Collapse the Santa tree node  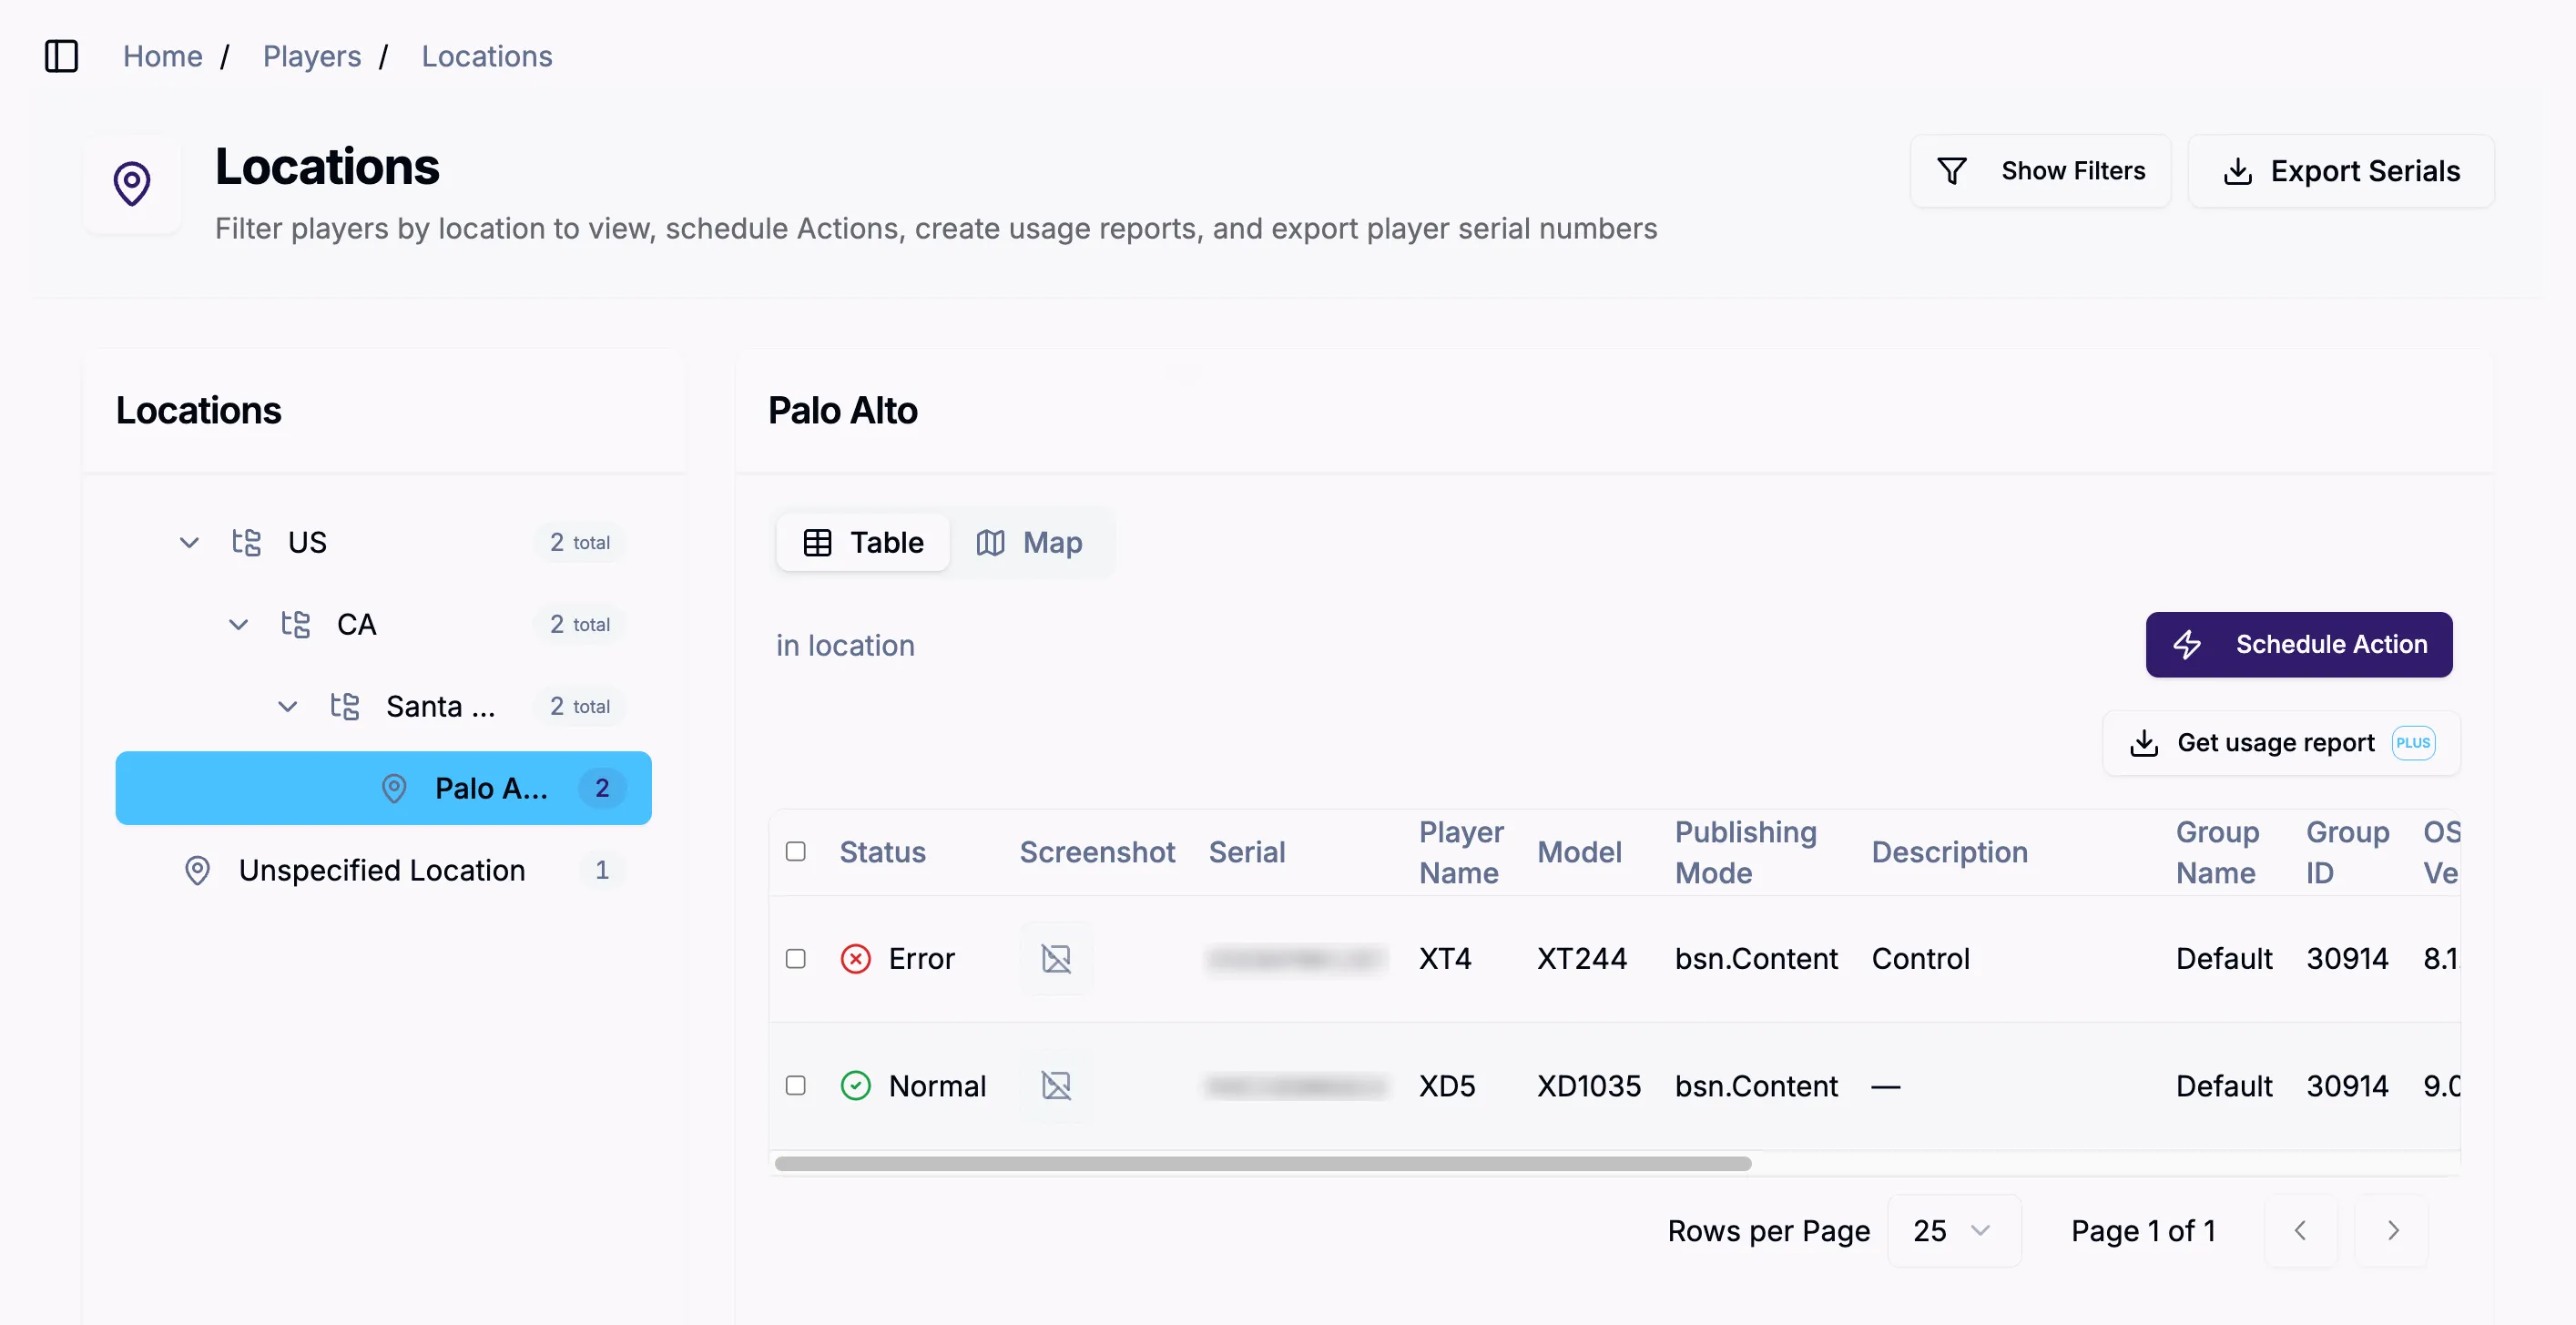[x=287, y=706]
